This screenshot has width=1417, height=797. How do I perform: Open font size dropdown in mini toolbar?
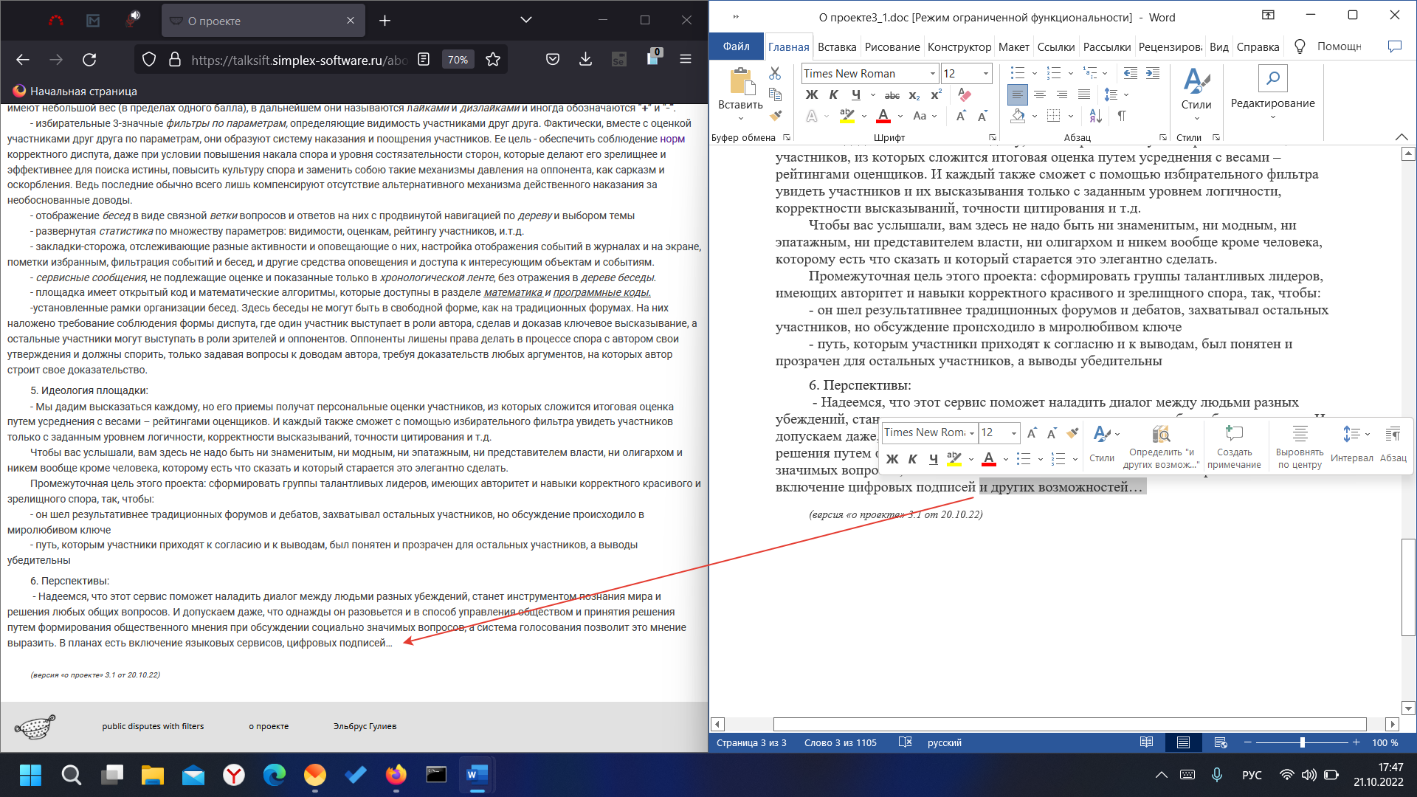(1014, 433)
